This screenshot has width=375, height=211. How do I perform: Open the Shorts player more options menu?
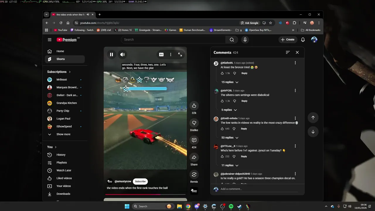click(171, 55)
